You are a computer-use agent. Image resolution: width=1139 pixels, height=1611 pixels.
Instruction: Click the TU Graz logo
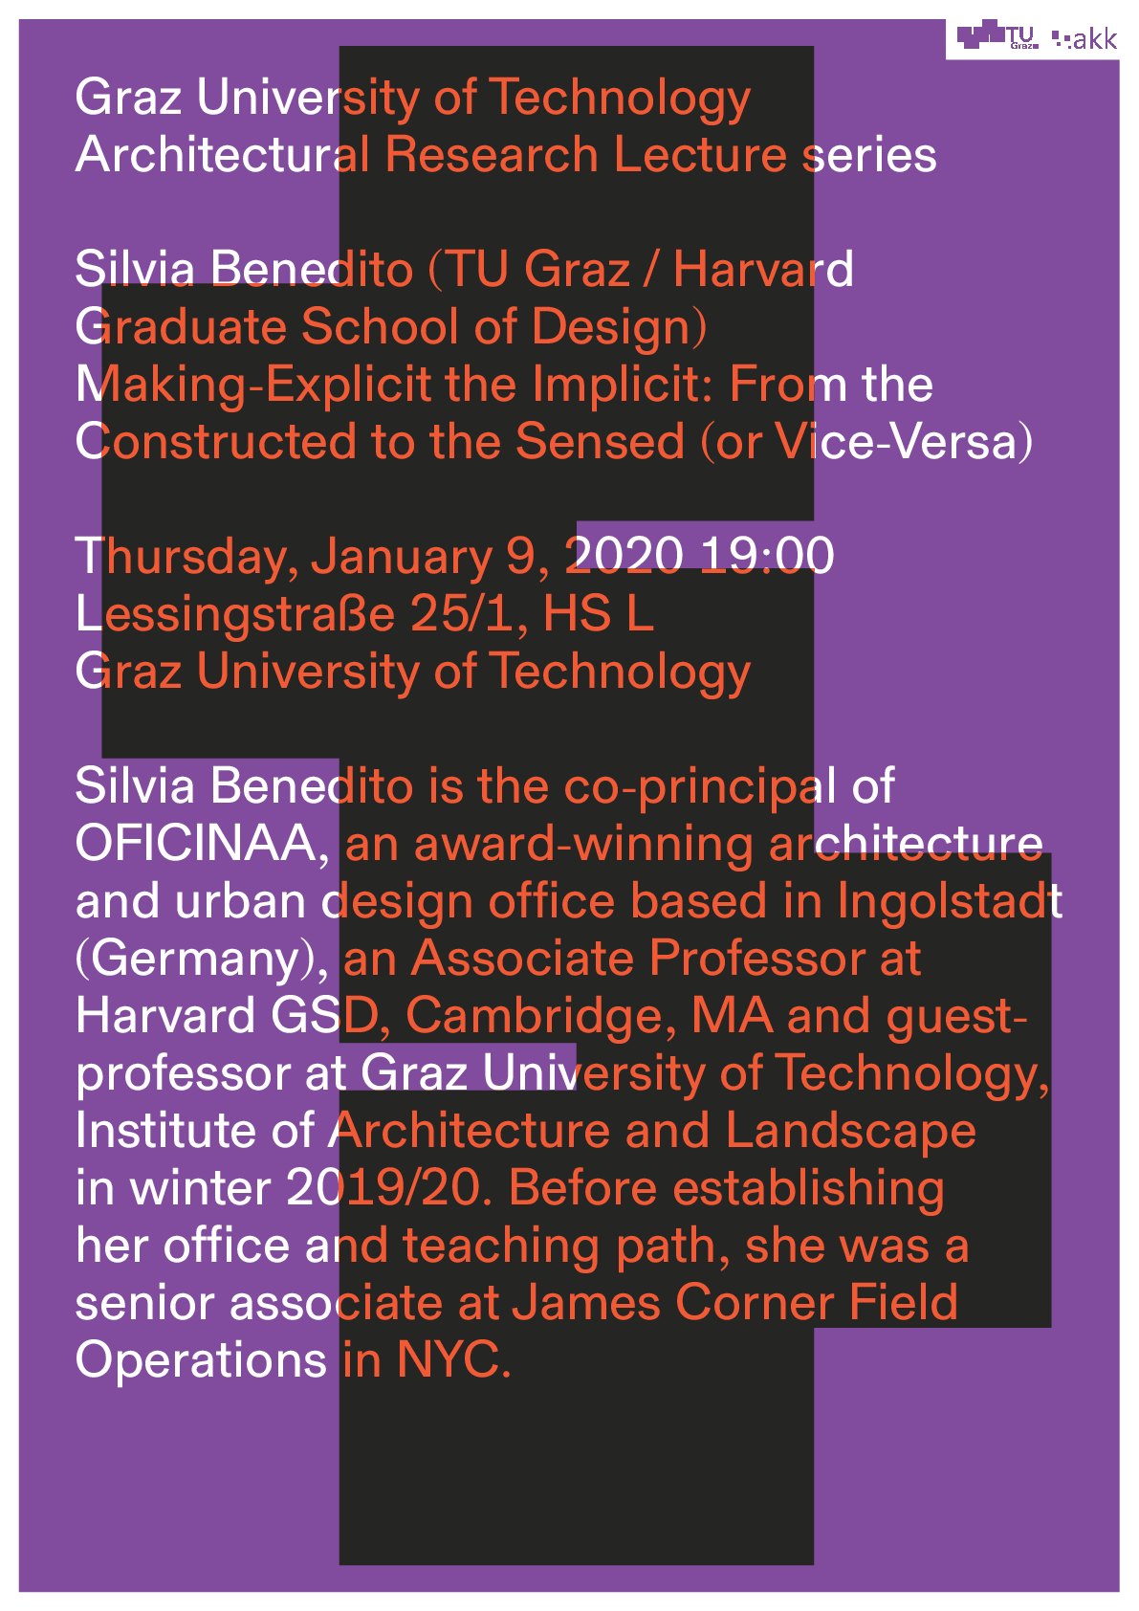click(997, 36)
